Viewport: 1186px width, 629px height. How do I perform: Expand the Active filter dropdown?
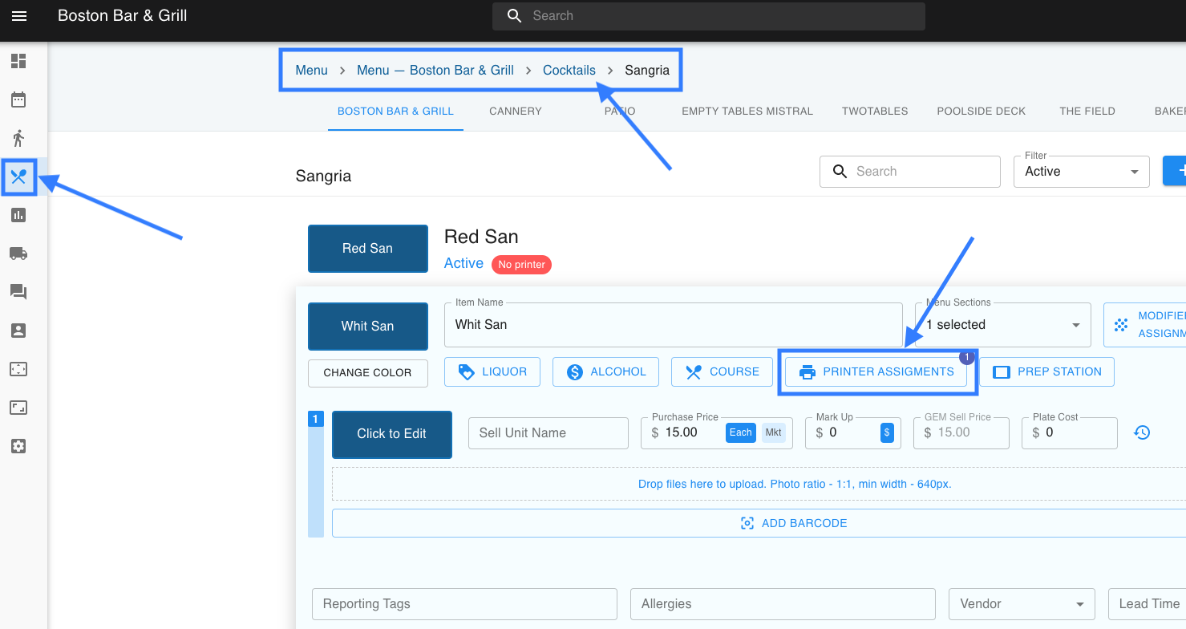[1081, 172]
